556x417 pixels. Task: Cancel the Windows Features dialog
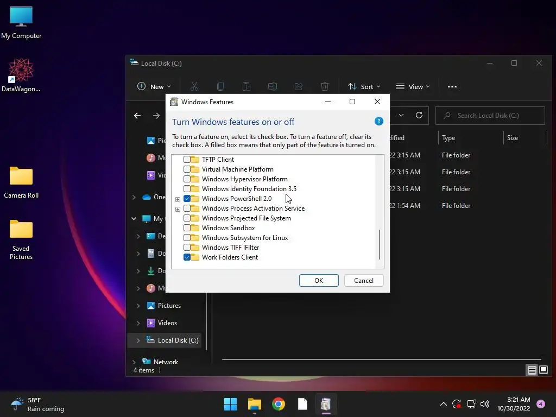pos(363,281)
